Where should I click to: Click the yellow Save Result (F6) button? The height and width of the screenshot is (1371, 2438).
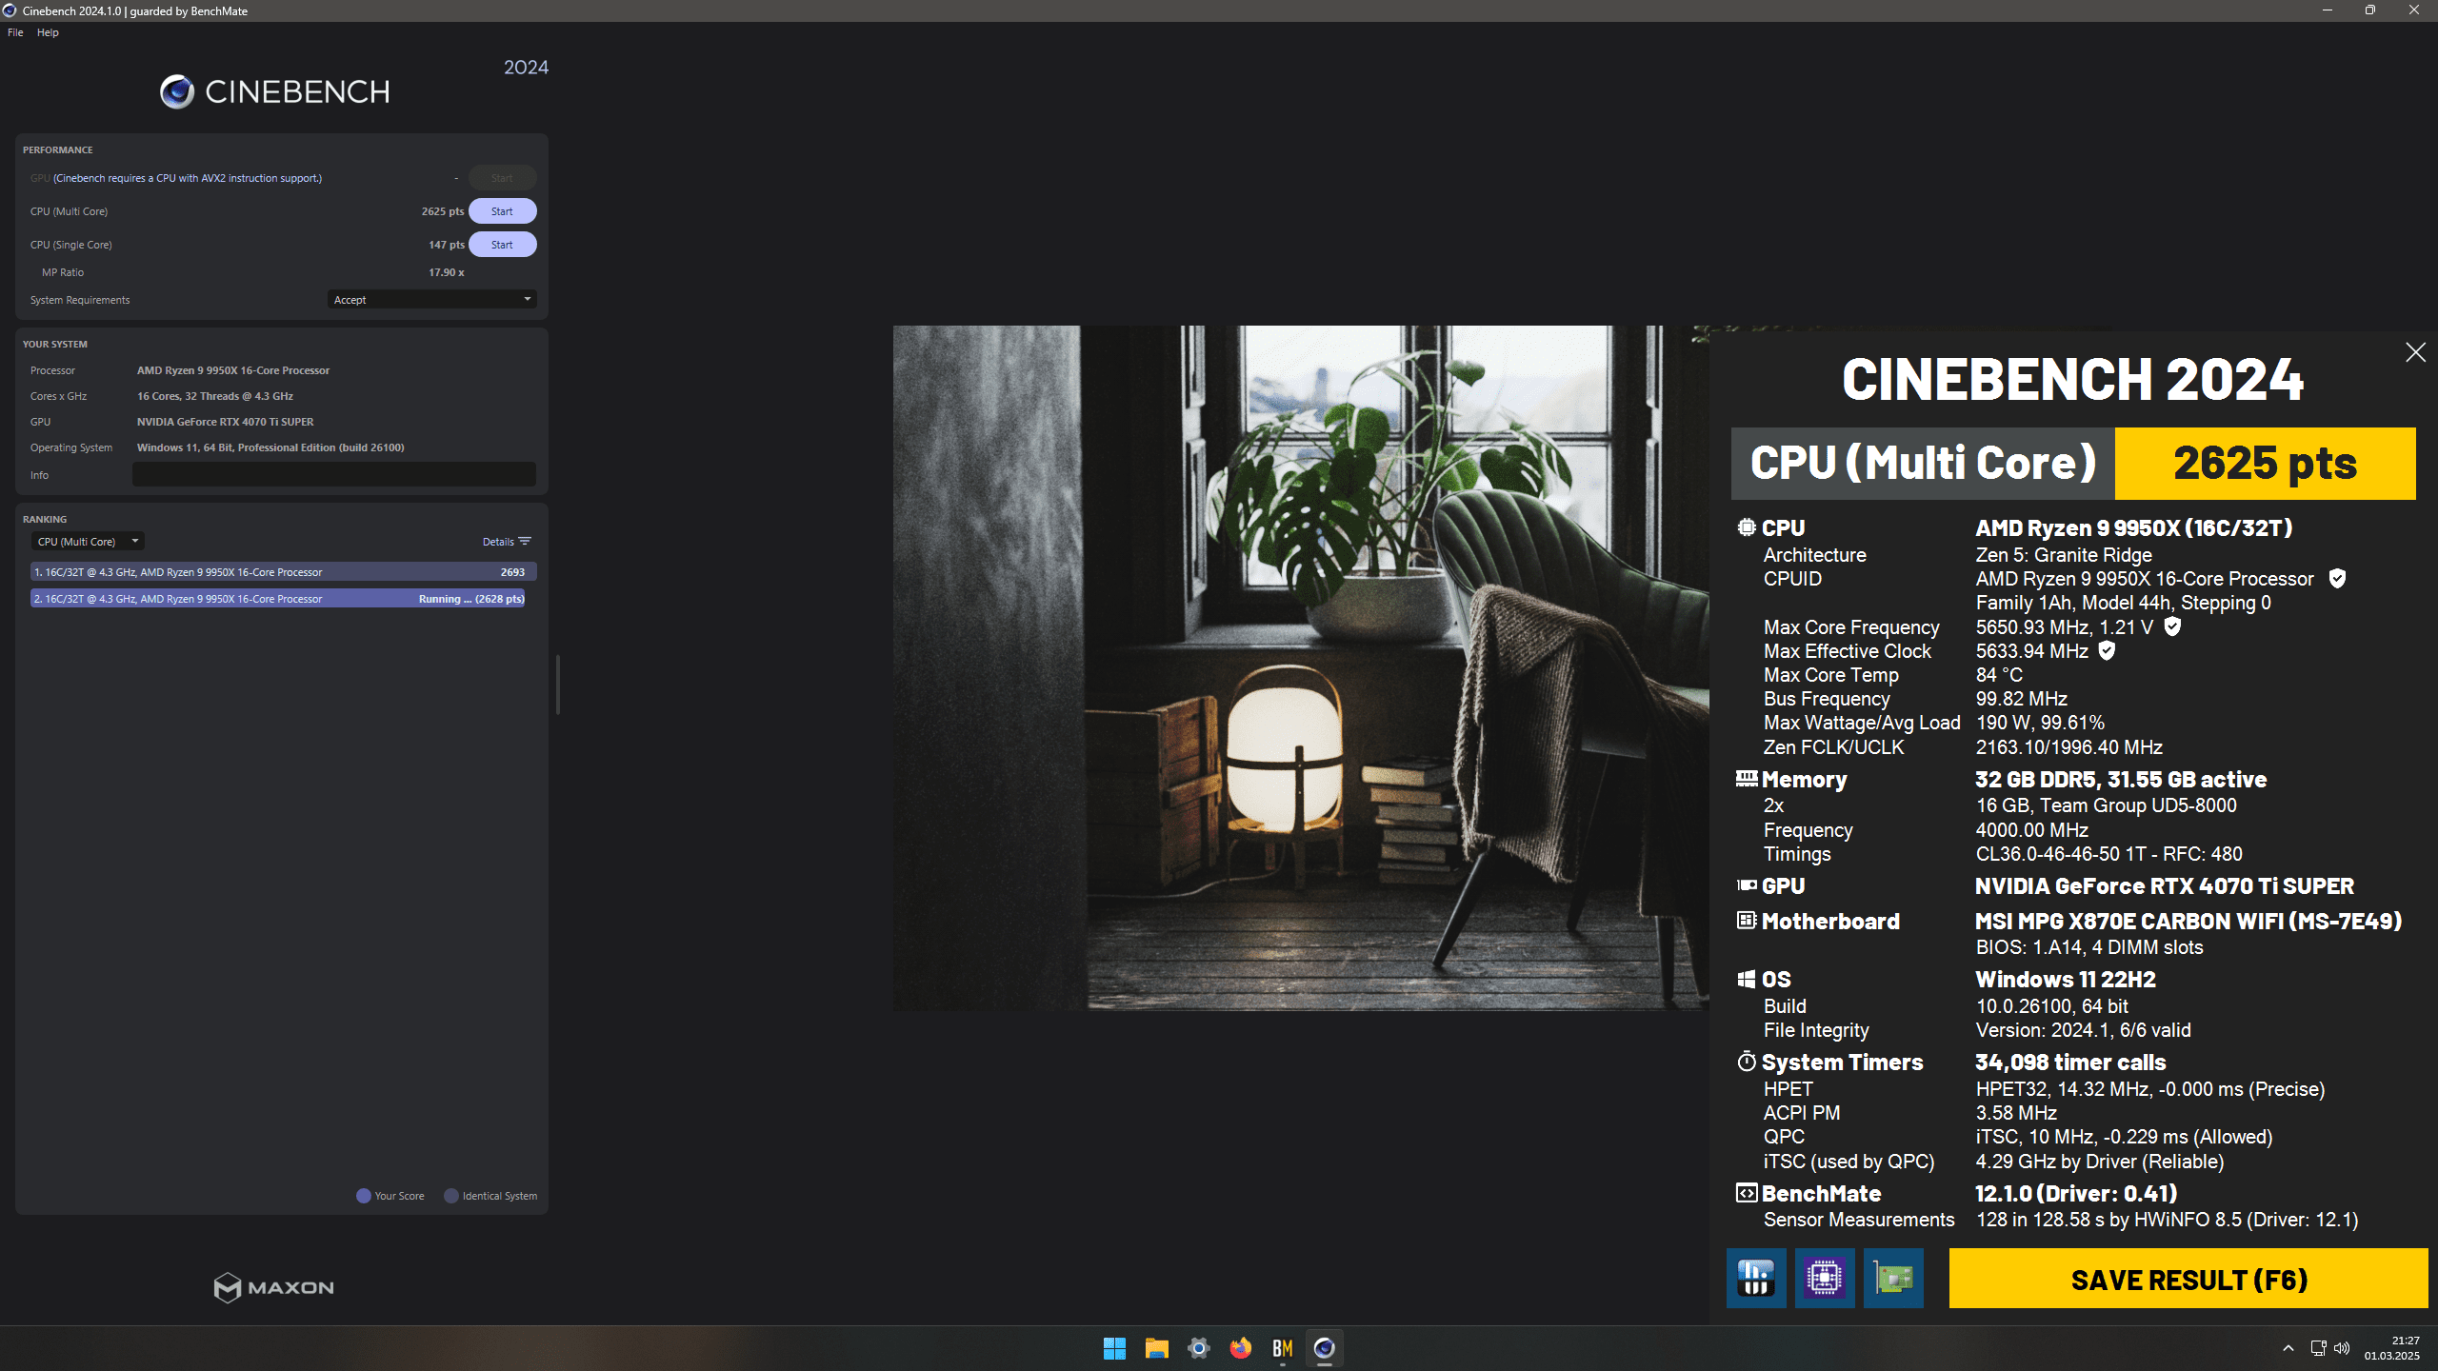[2188, 1280]
